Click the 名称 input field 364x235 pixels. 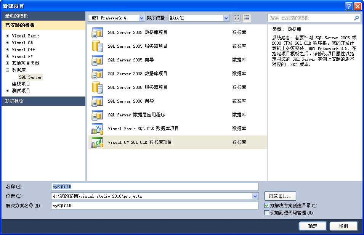[155, 187]
